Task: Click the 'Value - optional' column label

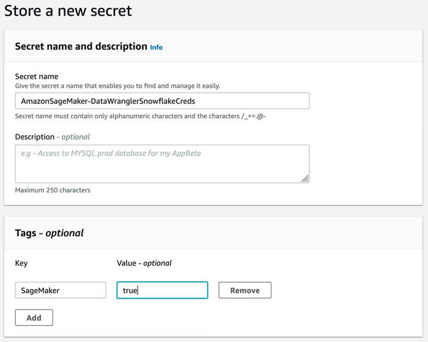Action: (144, 263)
